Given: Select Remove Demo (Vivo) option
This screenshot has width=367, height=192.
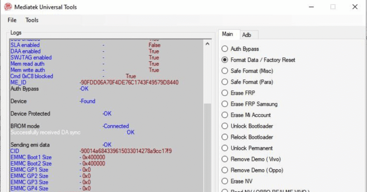Looking at the screenshot, I should (x=251, y=159).
